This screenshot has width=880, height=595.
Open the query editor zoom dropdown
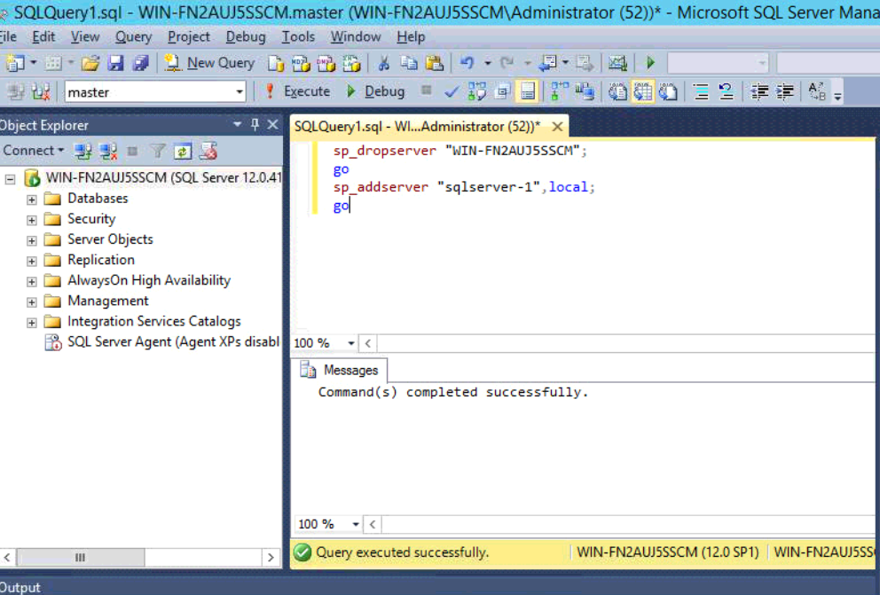[x=350, y=343]
